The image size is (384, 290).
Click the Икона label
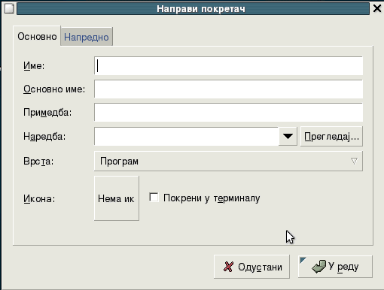pos(39,199)
